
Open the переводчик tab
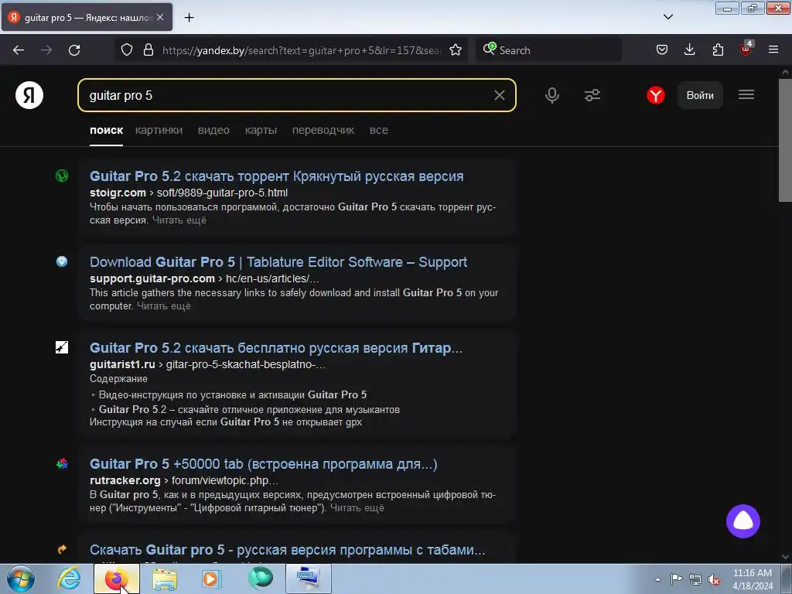pos(323,130)
